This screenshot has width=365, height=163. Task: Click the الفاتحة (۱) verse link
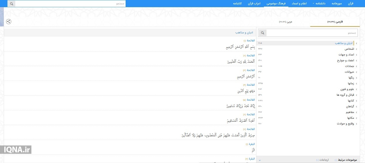(249, 41)
